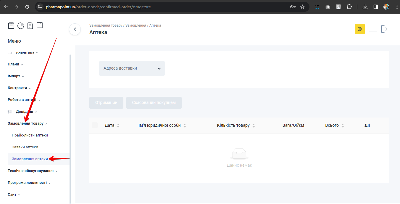Bookmark the page with the star icon
The height and width of the screenshot is (204, 400).
[302, 7]
